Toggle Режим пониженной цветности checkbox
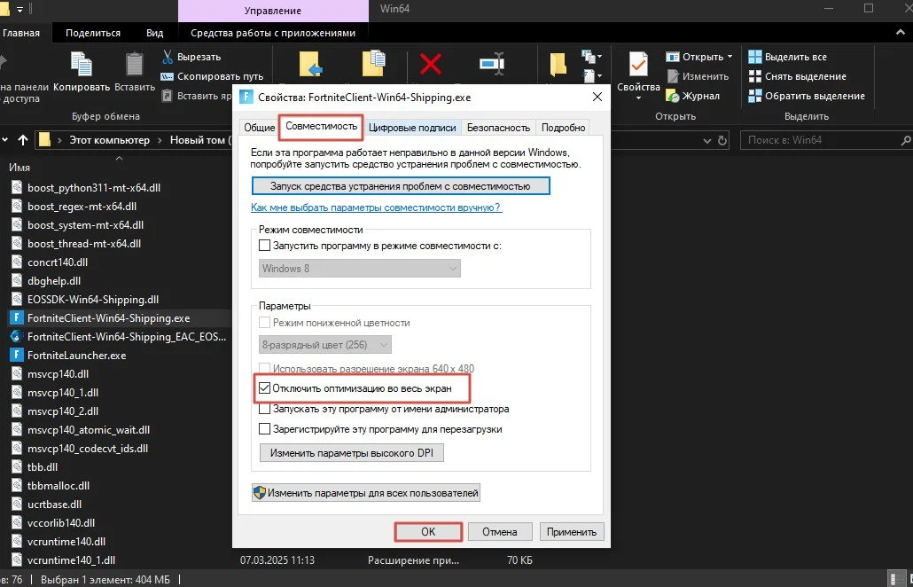 point(264,323)
